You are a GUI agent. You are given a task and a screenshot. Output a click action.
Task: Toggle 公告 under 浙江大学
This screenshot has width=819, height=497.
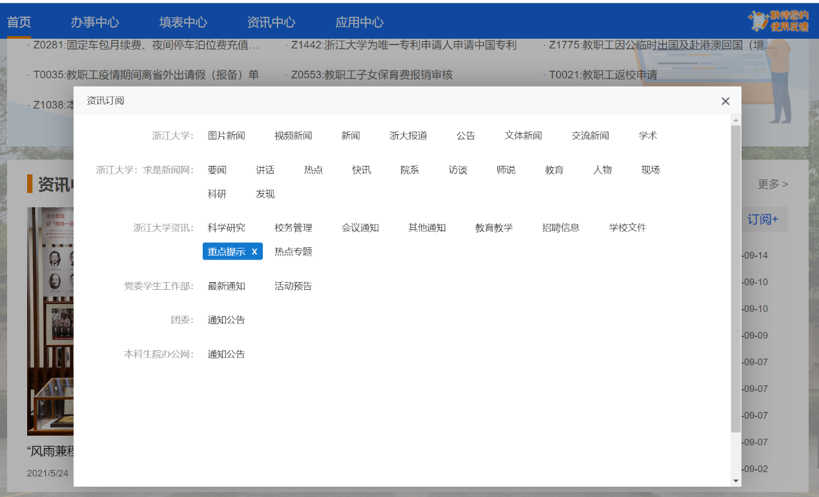pos(466,136)
